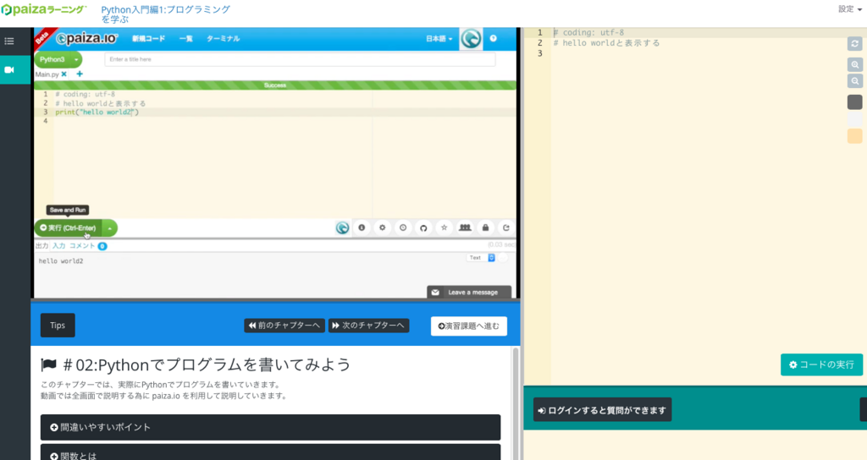867x460 pixels.
Task: Open the gear settings in the paiza.io toolbar
Action: pyautogui.click(x=382, y=227)
